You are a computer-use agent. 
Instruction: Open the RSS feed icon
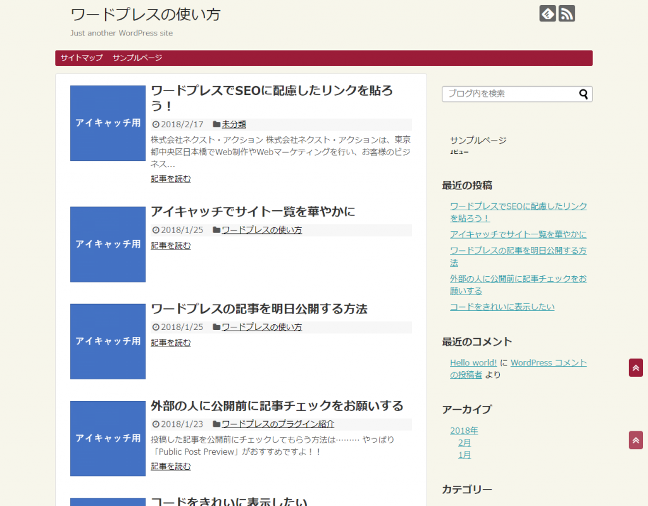click(x=566, y=14)
